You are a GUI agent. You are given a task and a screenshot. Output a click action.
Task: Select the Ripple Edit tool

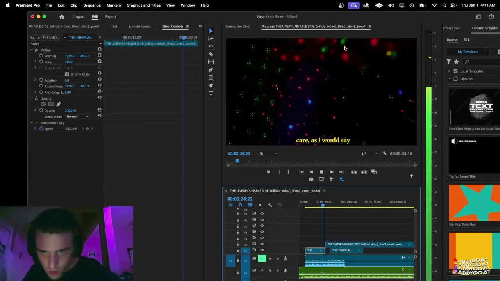211,46
